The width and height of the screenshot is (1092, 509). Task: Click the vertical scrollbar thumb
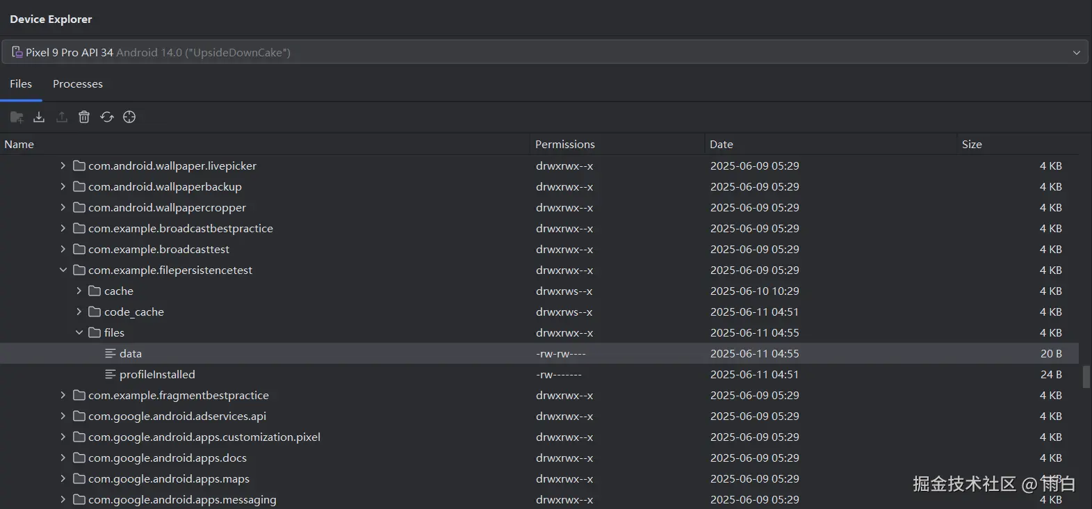point(1086,376)
